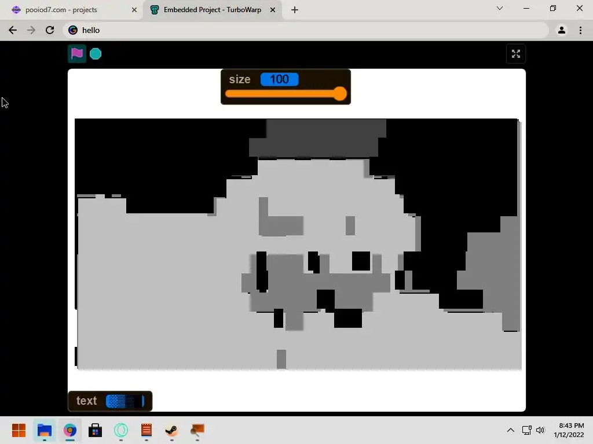Open Microsoft Store from the taskbar
The image size is (593, 444).
point(96,430)
